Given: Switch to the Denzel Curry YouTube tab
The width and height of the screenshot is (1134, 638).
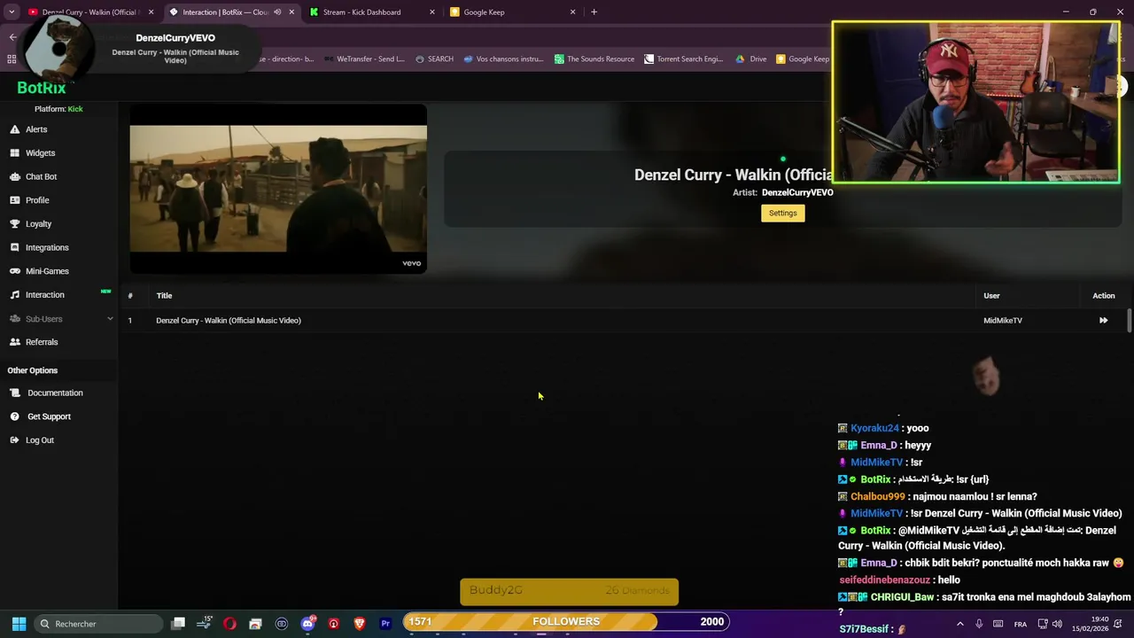Looking at the screenshot, I should (89, 12).
